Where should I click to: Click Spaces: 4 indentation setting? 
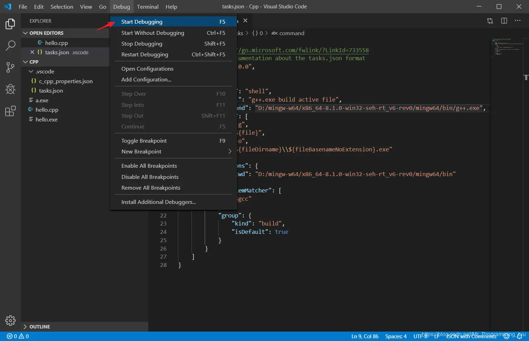pyautogui.click(x=396, y=336)
